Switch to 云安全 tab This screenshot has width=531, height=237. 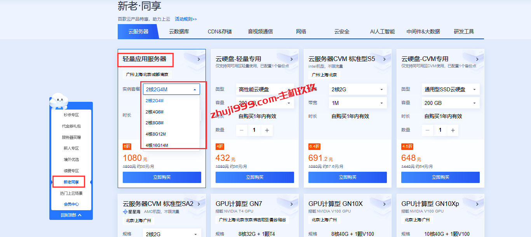(x=342, y=31)
